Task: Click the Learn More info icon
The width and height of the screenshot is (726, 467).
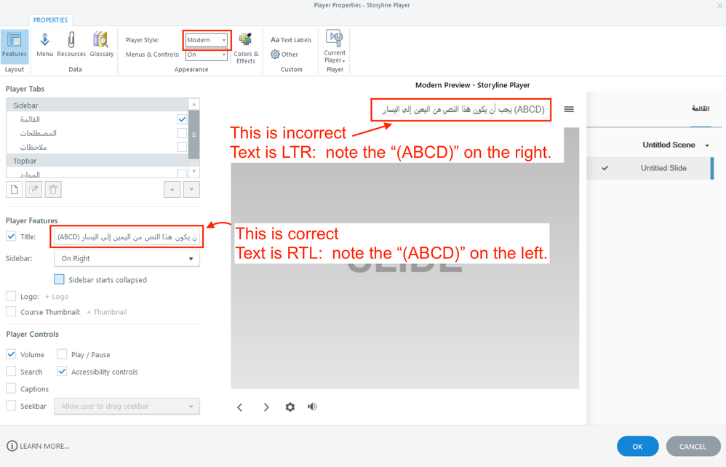Action: point(12,446)
